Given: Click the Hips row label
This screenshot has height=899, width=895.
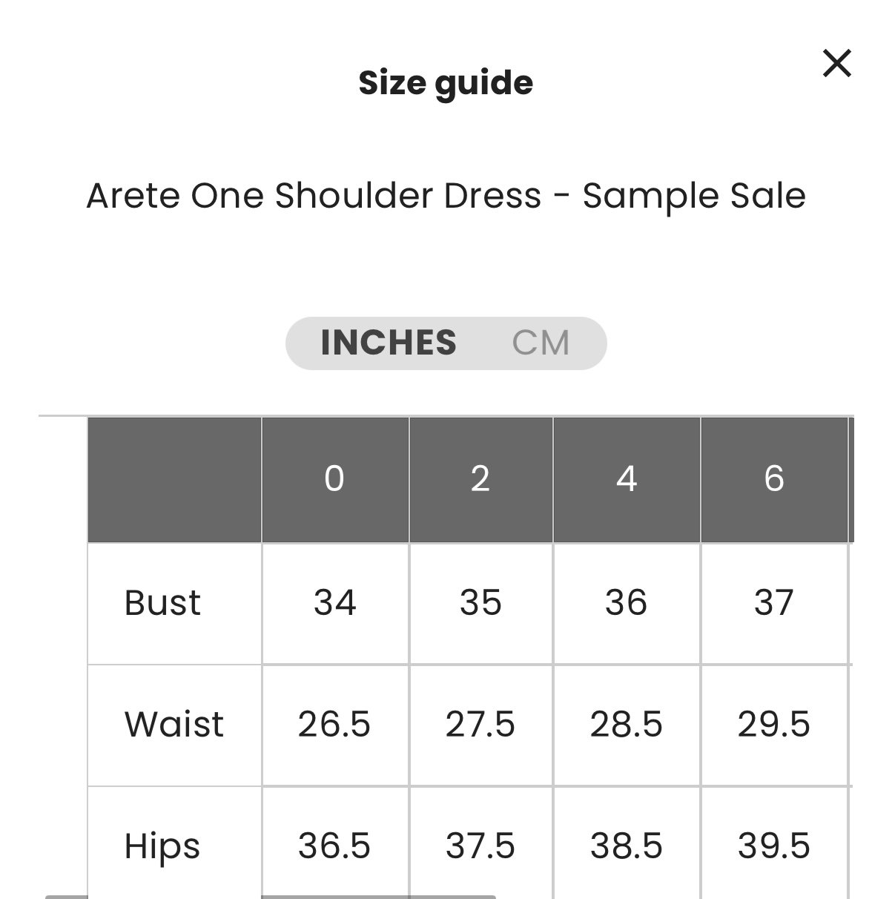Looking at the screenshot, I should coord(162,846).
